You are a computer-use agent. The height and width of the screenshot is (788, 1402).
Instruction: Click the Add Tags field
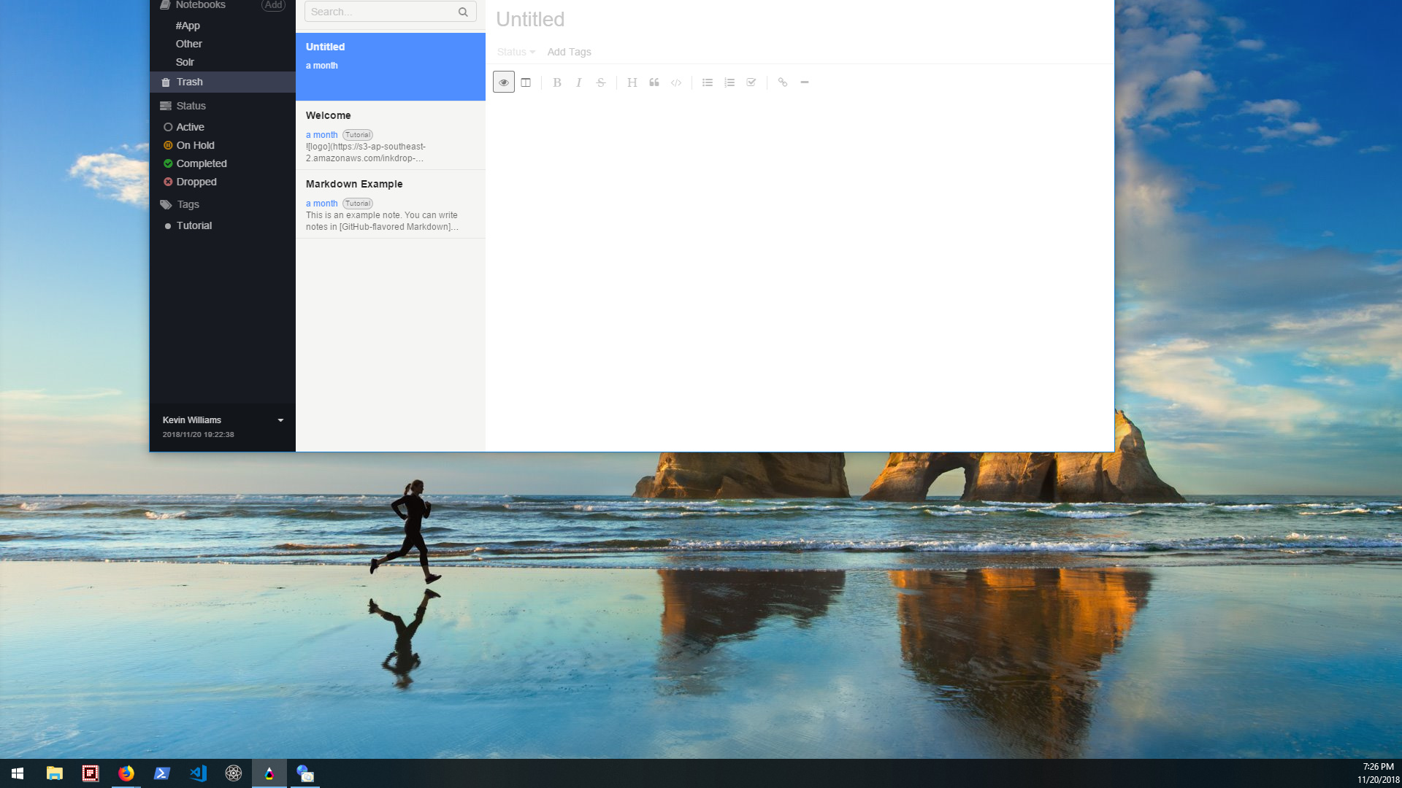point(569,52)
